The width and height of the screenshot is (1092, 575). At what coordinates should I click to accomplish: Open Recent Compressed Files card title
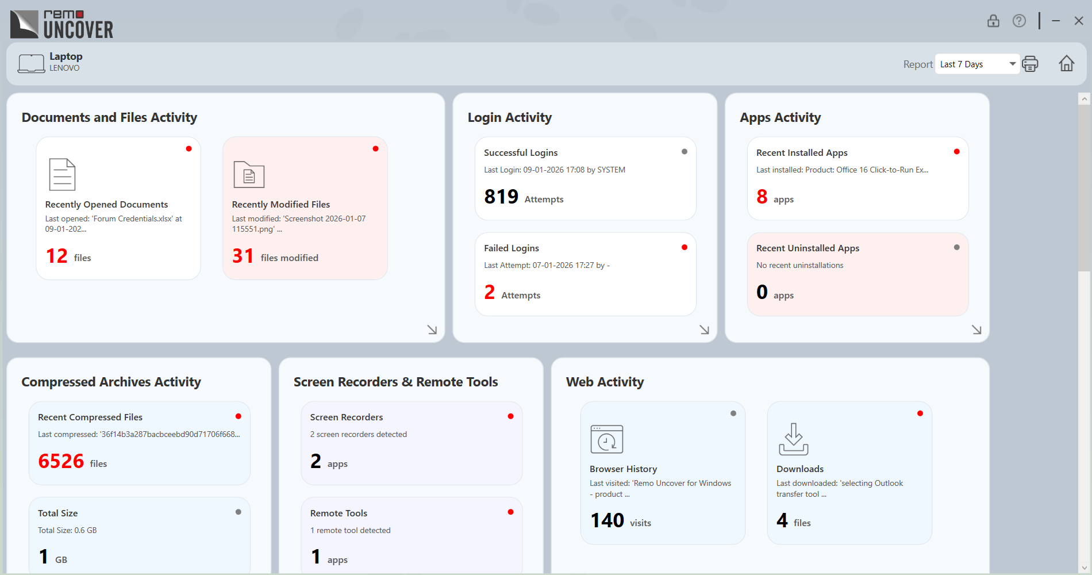pyautogui.click(x=90, y=417)
